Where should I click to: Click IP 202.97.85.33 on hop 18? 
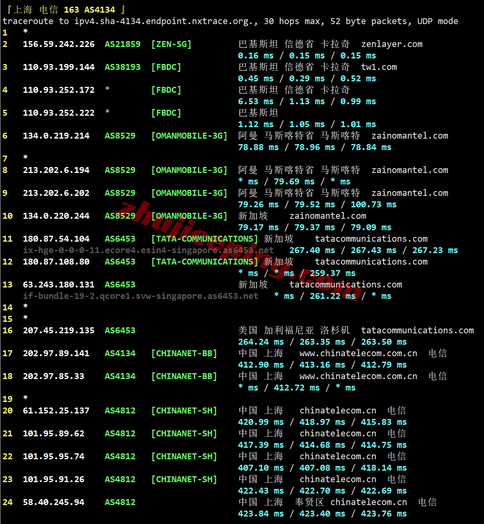(x=54, y=376)
